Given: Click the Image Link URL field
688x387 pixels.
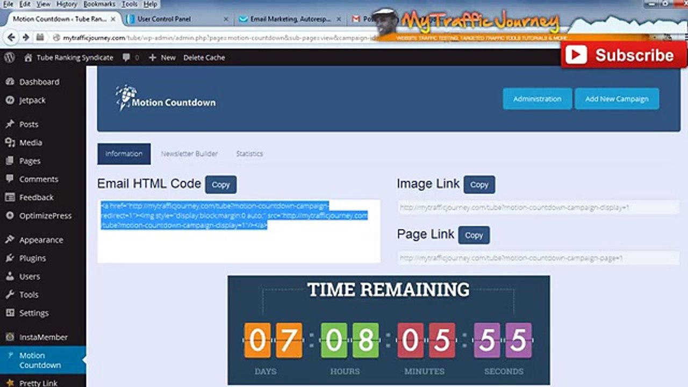Looking at the screenshot, I should [x=538, y=207].
